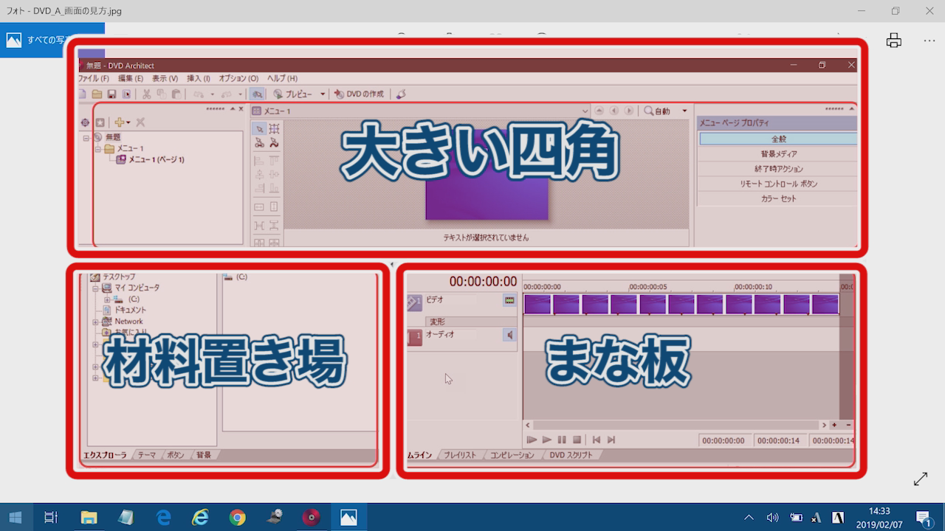This screenshot has width=945, height=531.
Task: Click the Save floppy disk icon
Action: tap(111, 94)
